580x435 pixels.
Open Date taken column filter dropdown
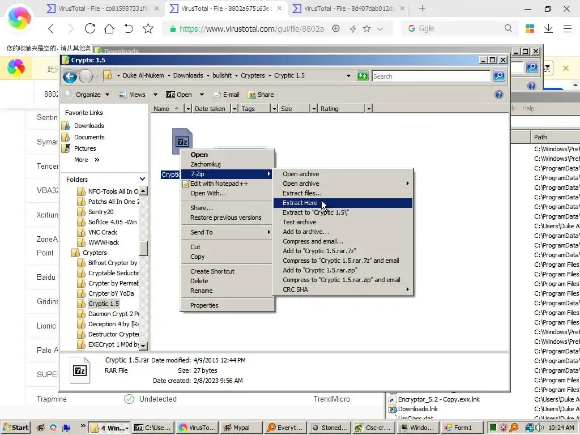[235, 109]
